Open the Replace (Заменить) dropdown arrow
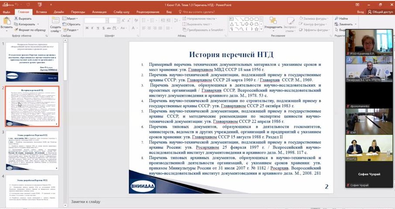Screen dimensions: 395x209 (x=355, y=24)
